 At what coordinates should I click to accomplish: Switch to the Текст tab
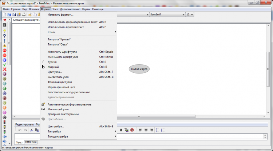click(19, 142)
